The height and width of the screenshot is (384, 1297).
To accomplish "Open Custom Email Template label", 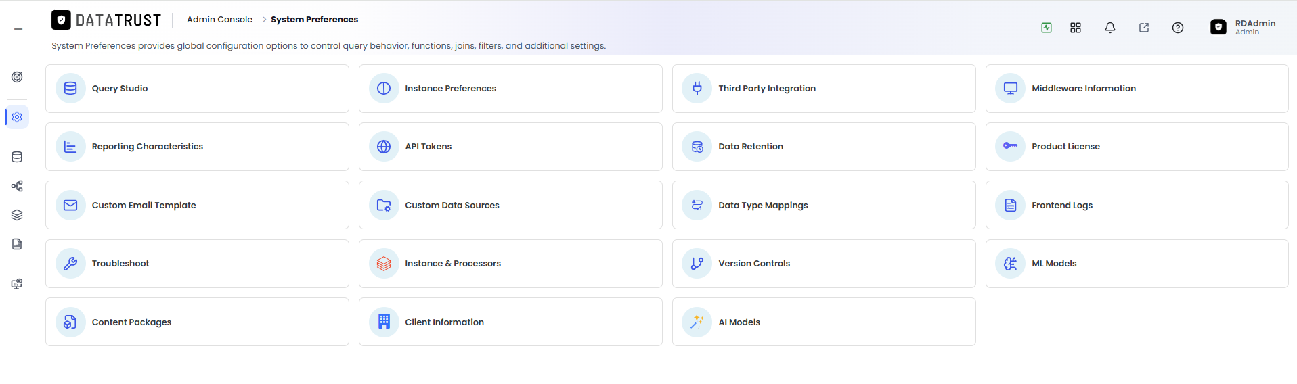I will click(144, 206).
